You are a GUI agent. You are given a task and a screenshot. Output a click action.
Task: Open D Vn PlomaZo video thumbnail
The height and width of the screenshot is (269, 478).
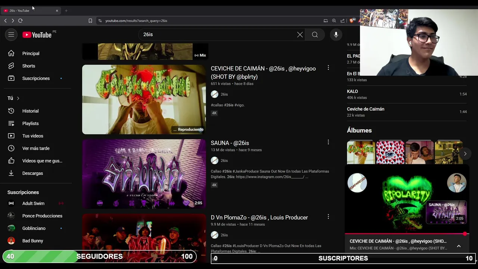pyautogui.click(x=144, y=238)
